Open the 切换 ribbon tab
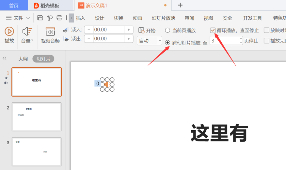The width and height of the screenshot is (286, 170). pos(119,18)
